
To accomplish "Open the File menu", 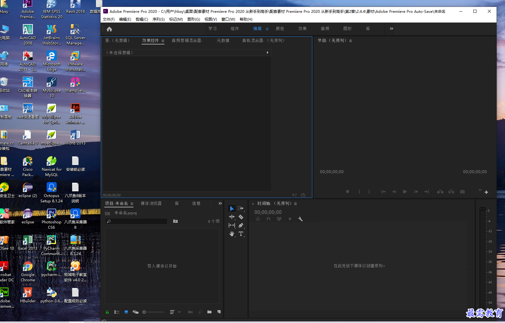I will [109, 19].
